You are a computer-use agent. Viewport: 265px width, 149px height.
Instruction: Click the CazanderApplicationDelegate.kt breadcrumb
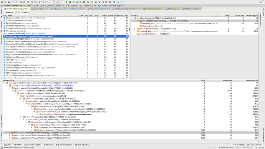point(111,6)
